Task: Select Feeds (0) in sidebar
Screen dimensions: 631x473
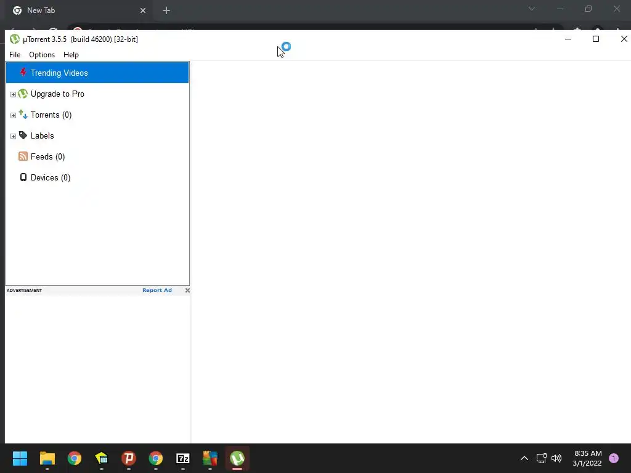Action: click(48, 156)
